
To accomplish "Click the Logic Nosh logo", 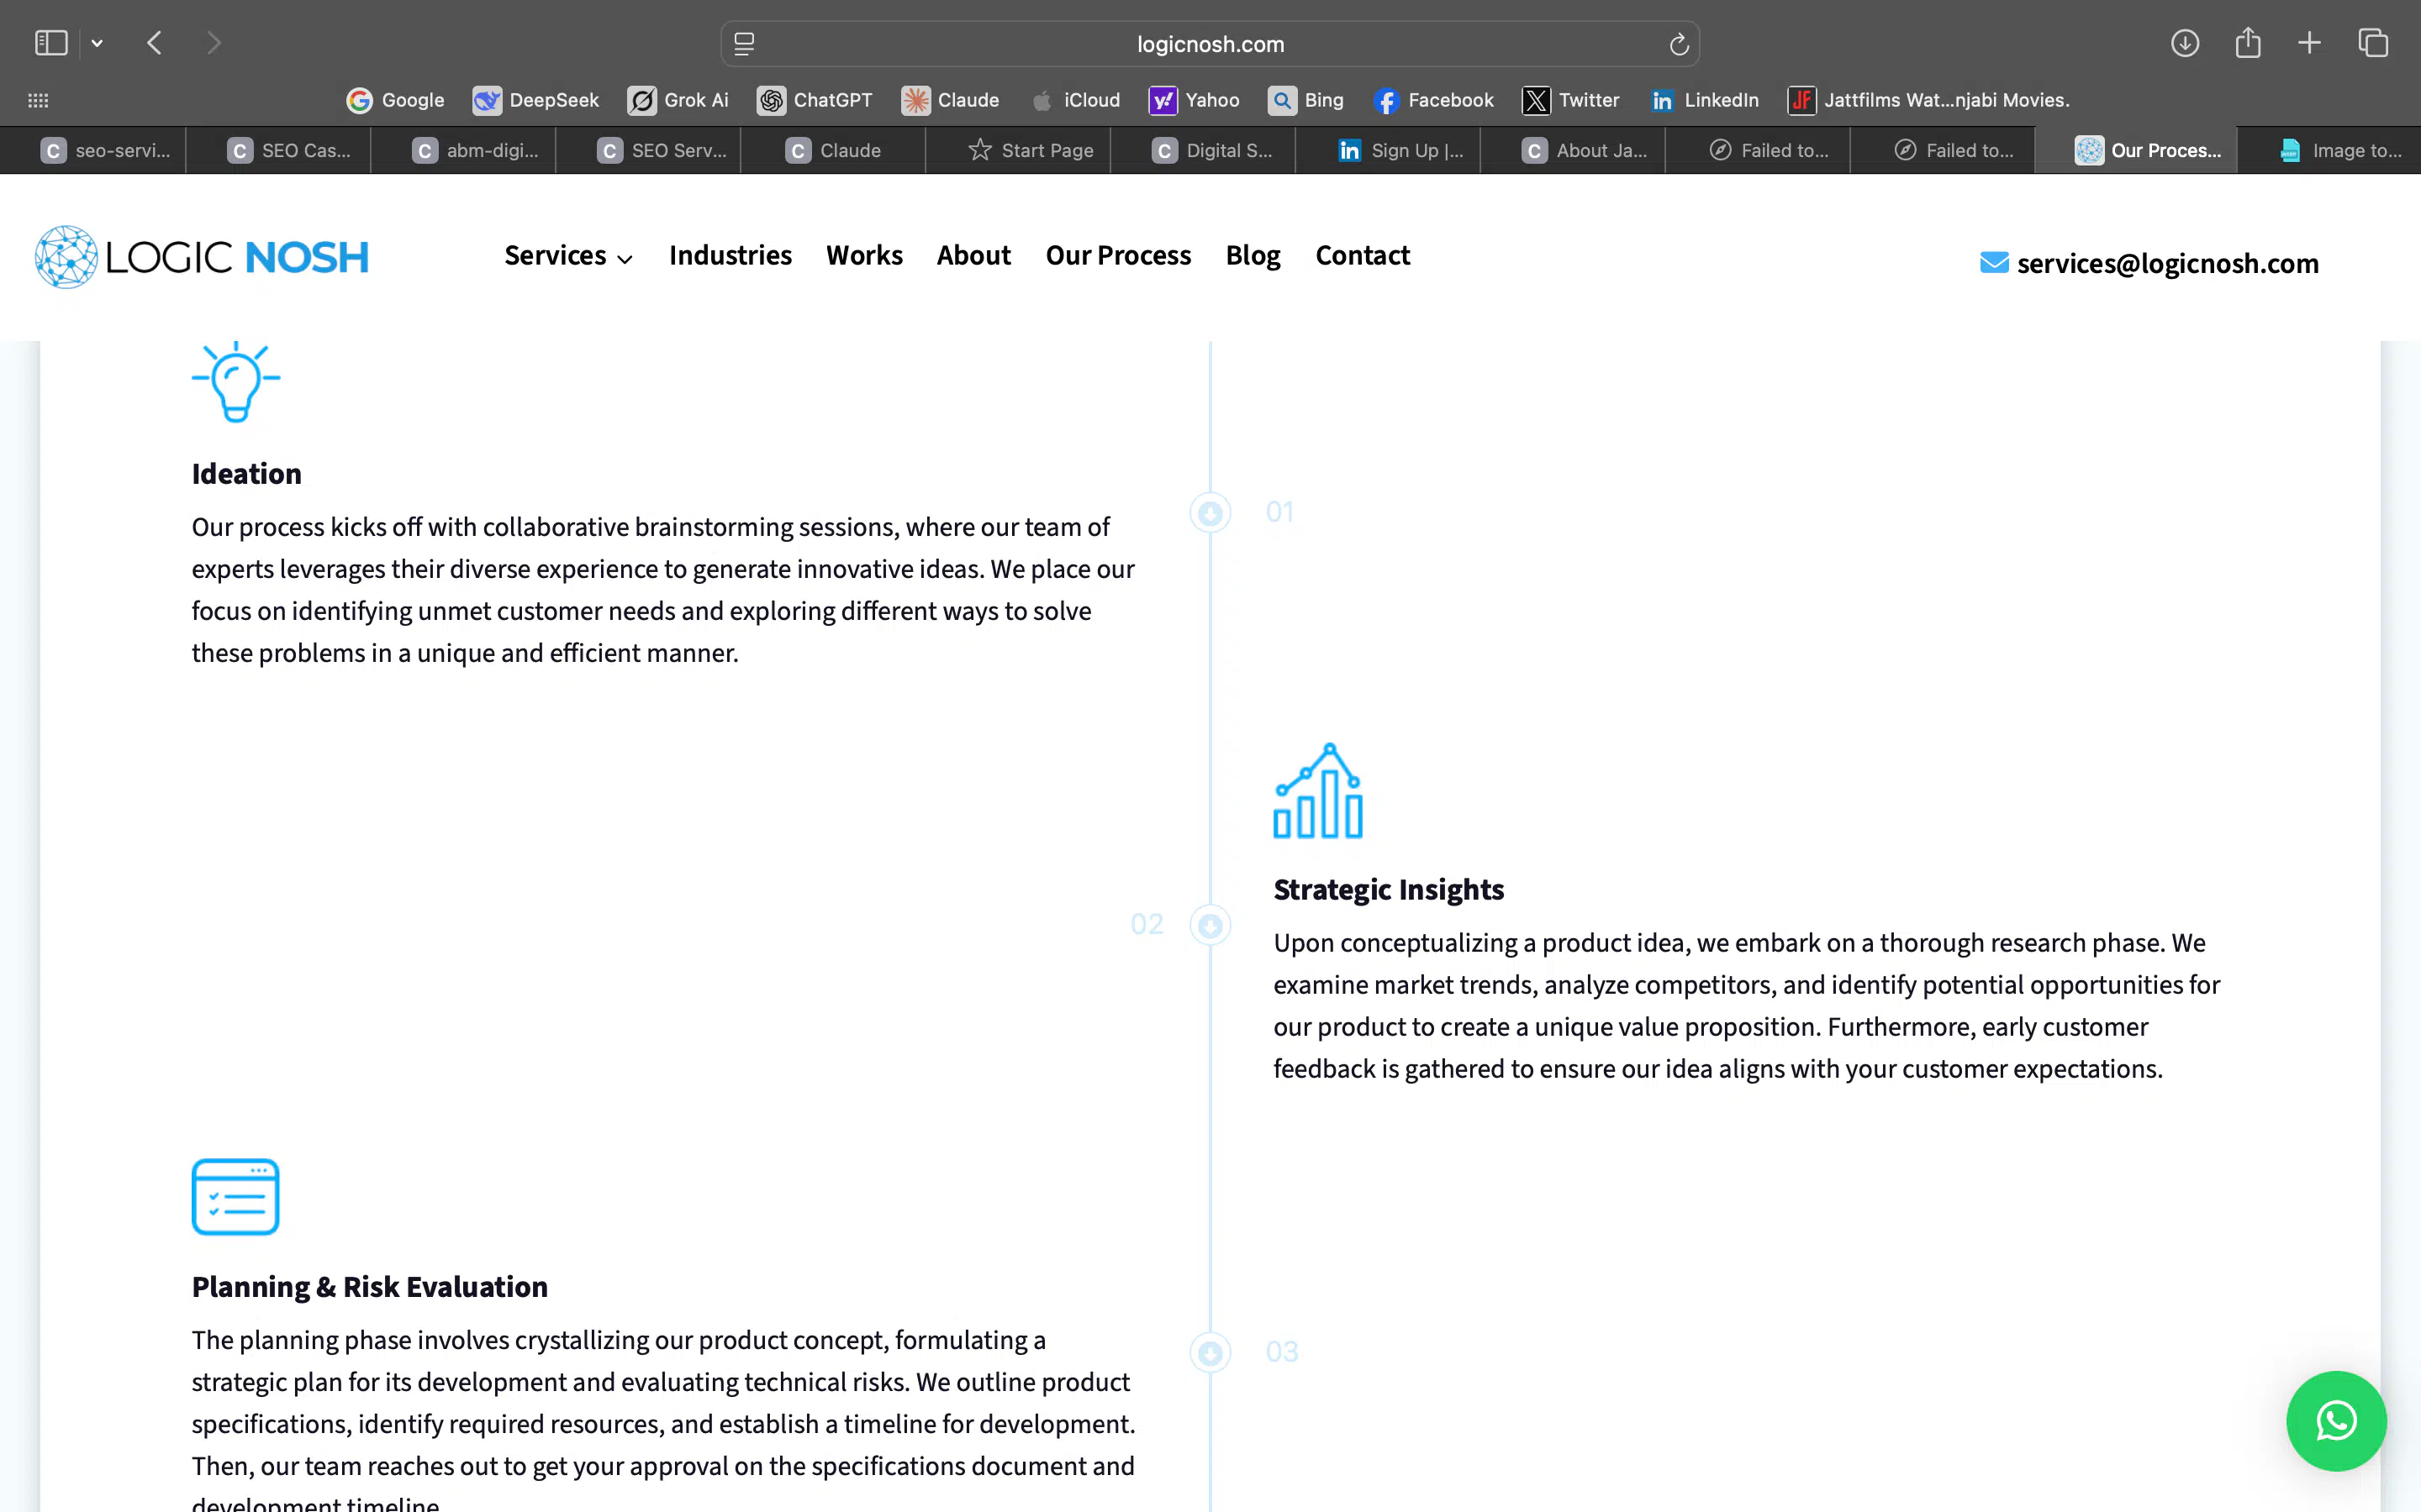I will pos(201,256).
